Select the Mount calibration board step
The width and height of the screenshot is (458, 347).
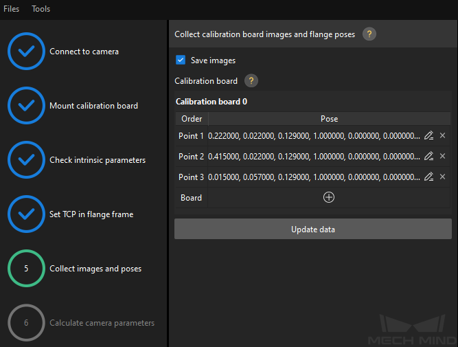click(73, 106)
